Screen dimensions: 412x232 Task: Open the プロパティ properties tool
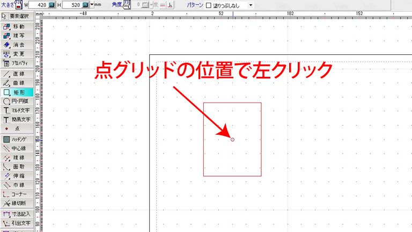(17, 63)
